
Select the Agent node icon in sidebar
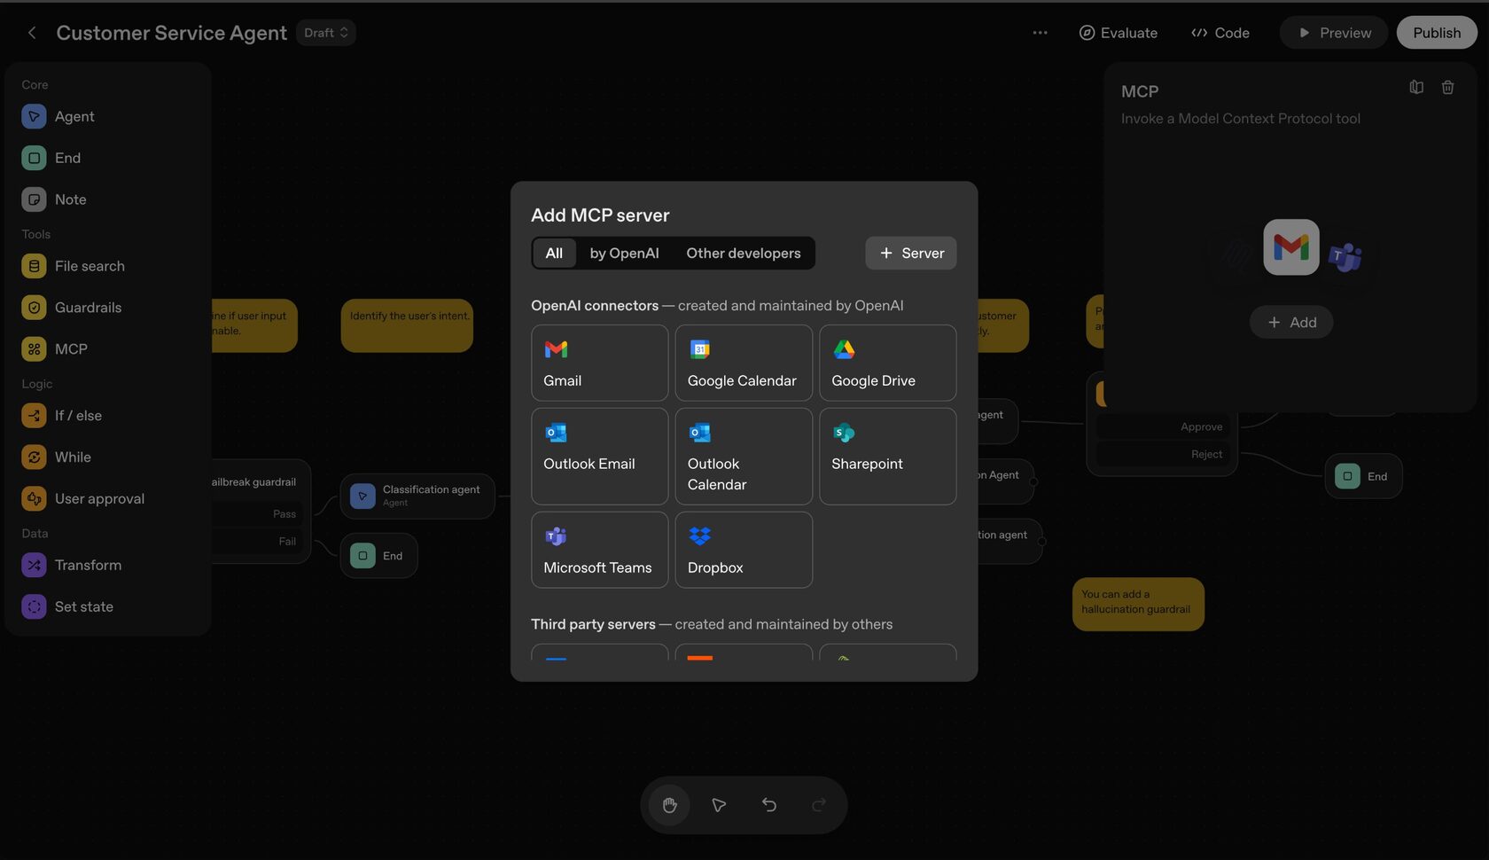[34, 116]
